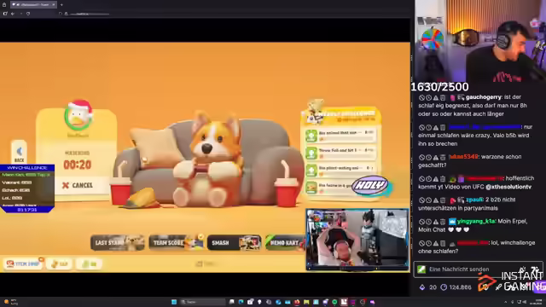Click the duck avatar with Santa hat
The width and height of the screenshot is (546, 307).
click(78, 116)
